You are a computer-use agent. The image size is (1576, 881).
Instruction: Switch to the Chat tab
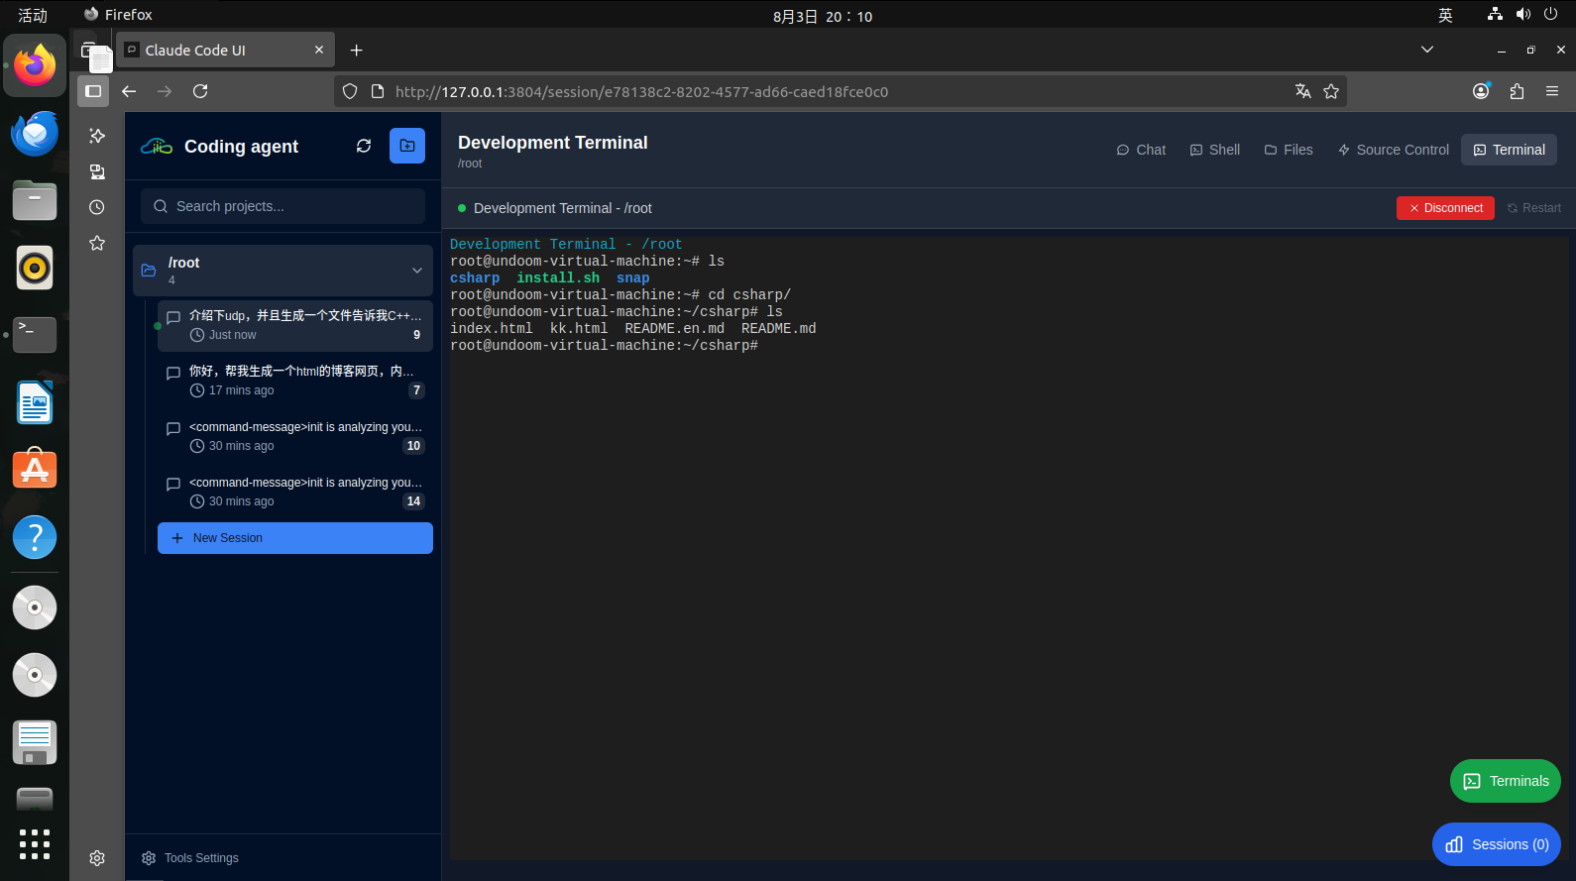click(x=1141, y=150)
